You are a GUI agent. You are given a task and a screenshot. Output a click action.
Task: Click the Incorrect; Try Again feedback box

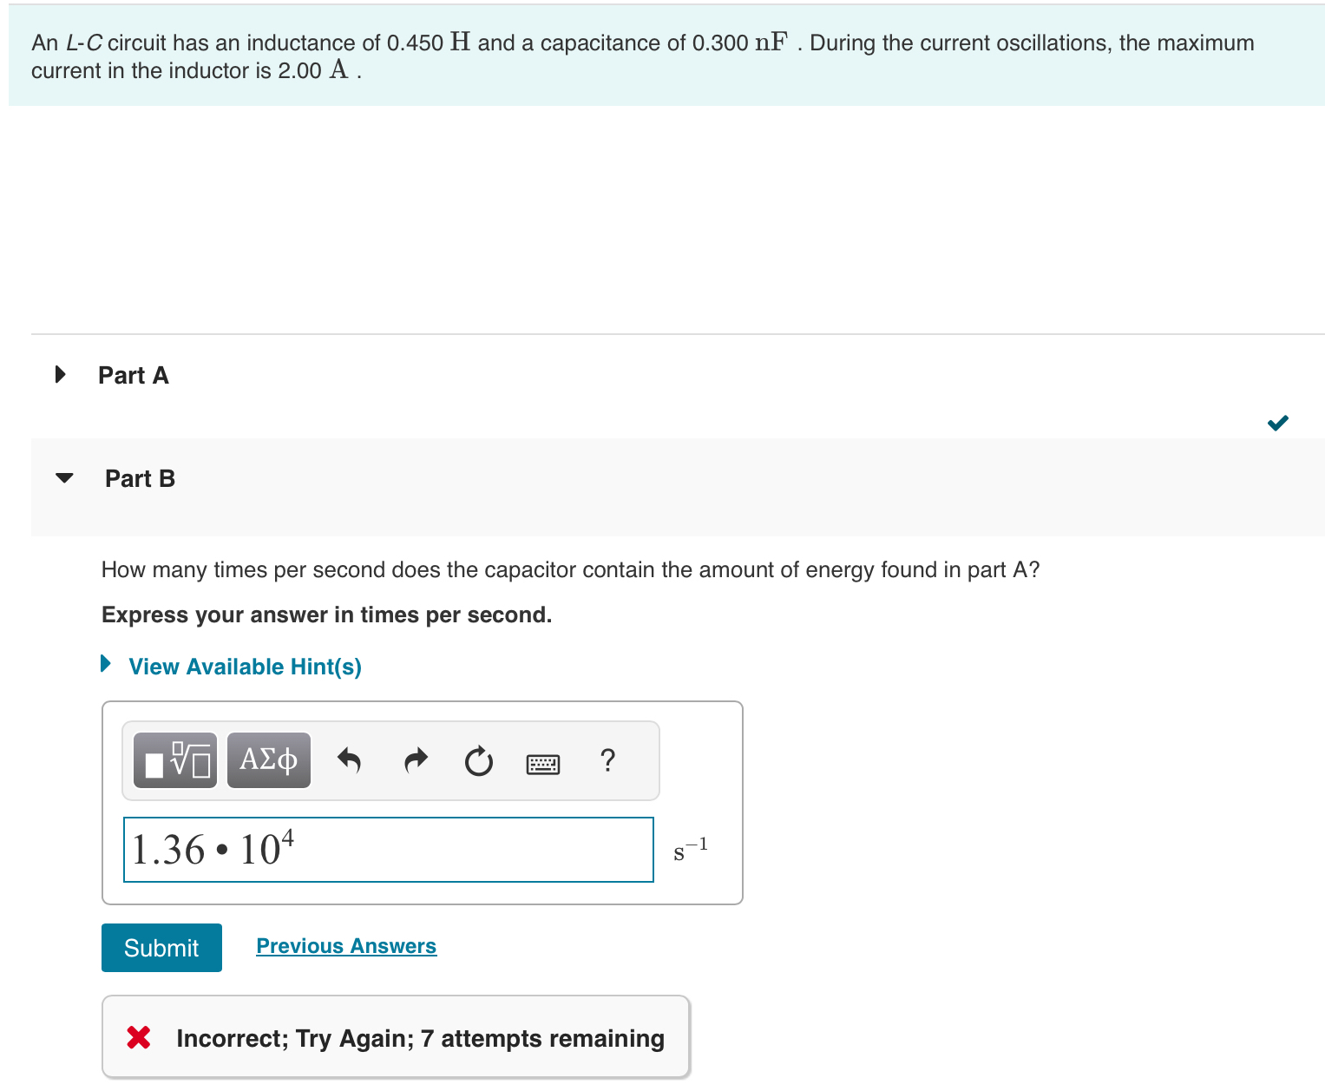click(x=396, y=1037)
